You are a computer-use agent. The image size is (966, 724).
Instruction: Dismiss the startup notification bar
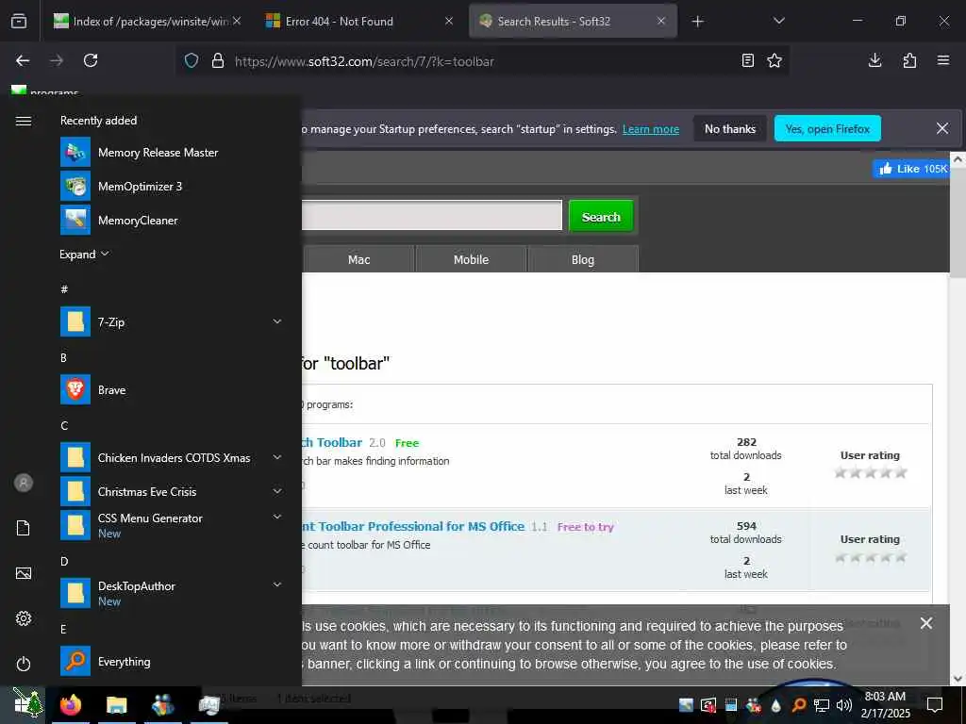(942, 128)
